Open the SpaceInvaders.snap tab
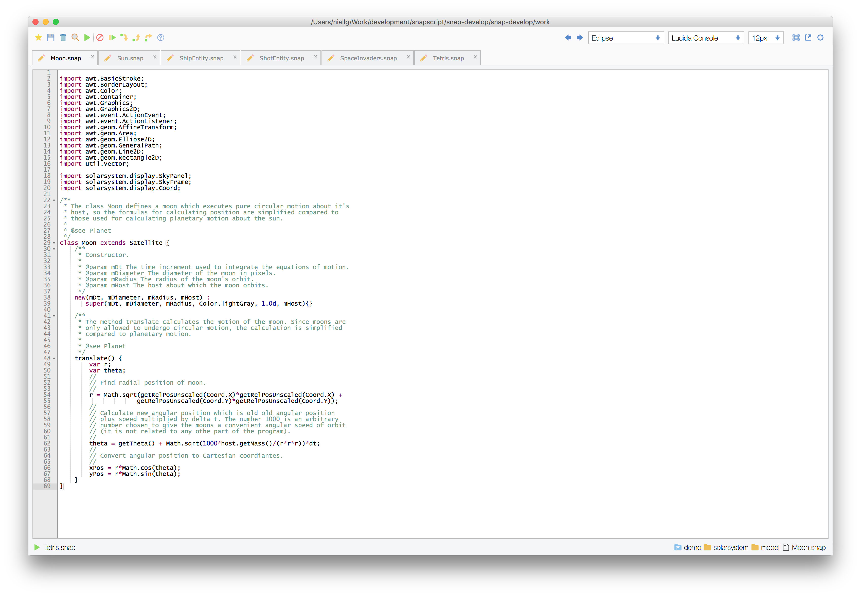This screenshot has width=861, height=596. [368, 58]
